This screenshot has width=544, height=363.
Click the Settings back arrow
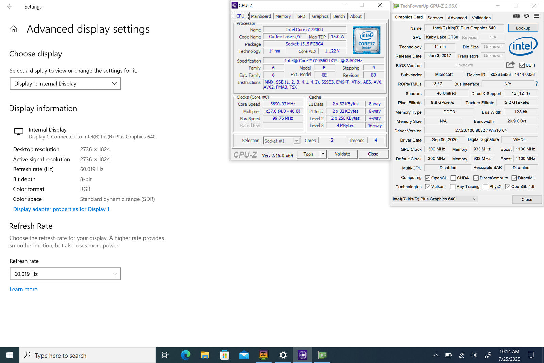pos(10,6)
